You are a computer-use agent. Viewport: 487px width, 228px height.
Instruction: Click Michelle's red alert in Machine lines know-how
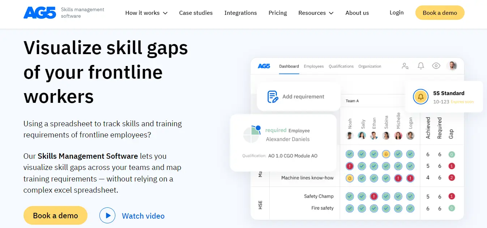pyautogui.click(x=398, y=178)
